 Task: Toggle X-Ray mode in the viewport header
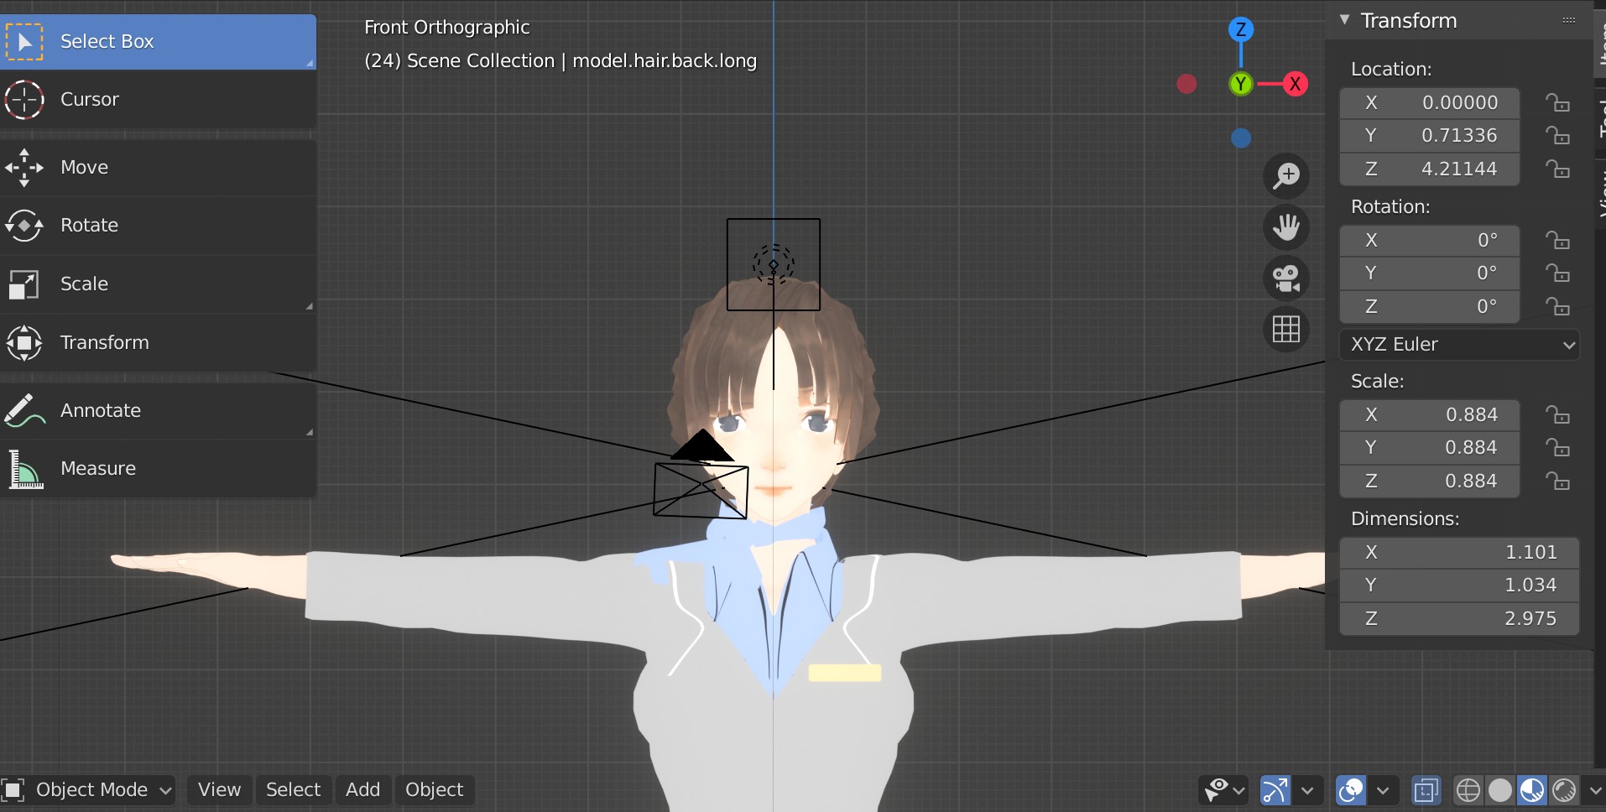coord(1426,789)
